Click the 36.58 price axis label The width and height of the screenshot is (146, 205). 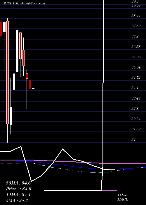point(136,47)
